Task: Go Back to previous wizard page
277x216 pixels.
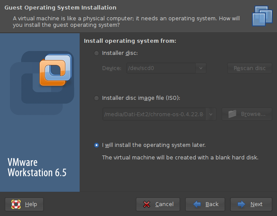Action: (x=205, y=204)
